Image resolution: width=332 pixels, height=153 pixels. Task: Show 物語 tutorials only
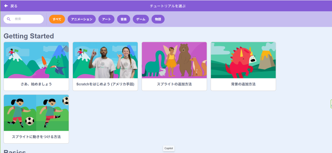(158, 19)
